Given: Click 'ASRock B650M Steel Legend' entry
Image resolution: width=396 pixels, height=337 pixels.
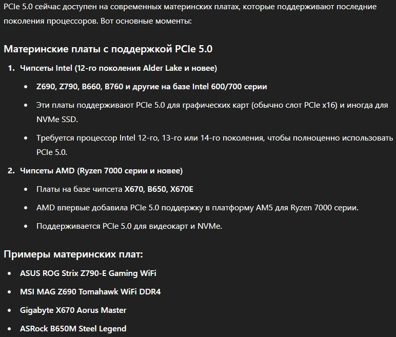Looking at the screenshot, I should (73, 329).
